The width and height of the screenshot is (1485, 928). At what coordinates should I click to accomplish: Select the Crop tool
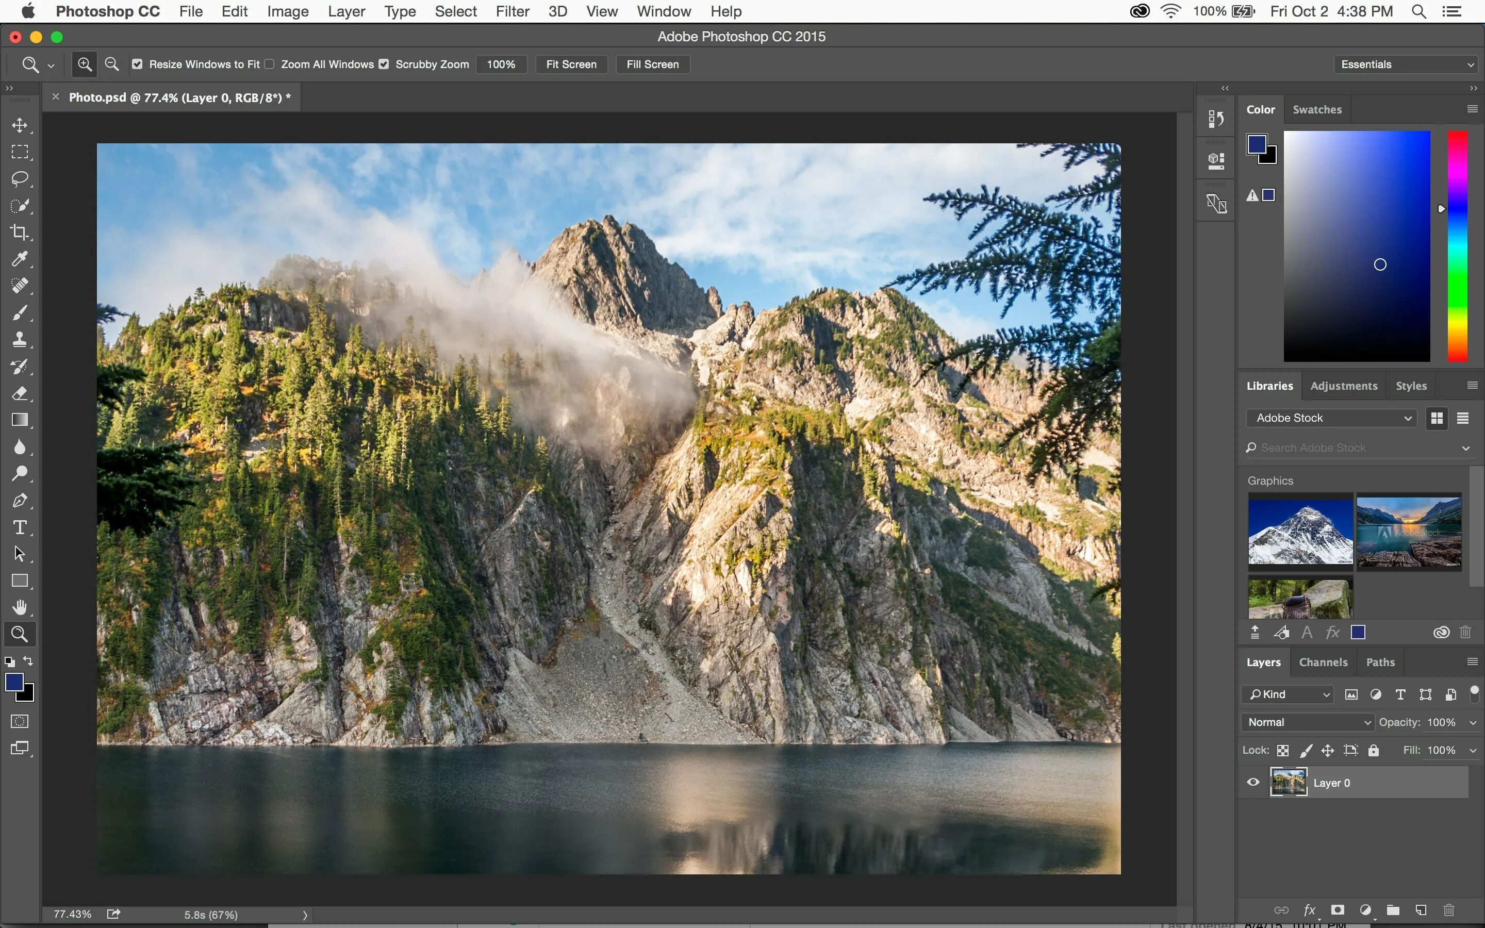[19, 231]
